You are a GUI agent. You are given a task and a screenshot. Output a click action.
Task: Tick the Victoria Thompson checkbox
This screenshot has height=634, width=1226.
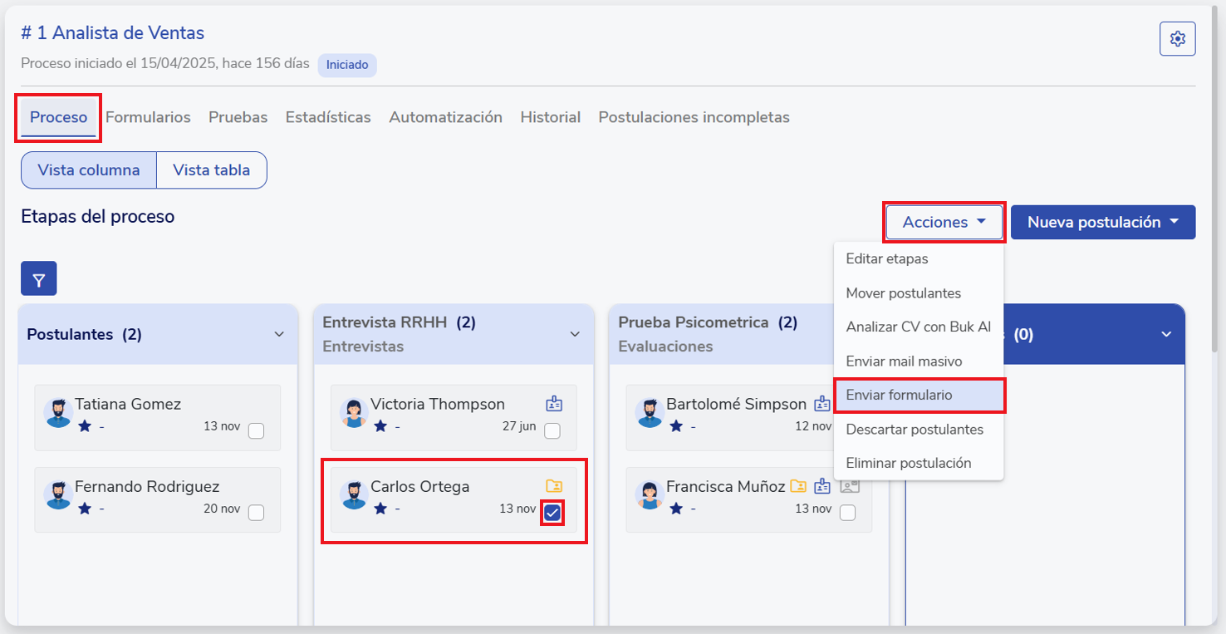click(552, 430)
